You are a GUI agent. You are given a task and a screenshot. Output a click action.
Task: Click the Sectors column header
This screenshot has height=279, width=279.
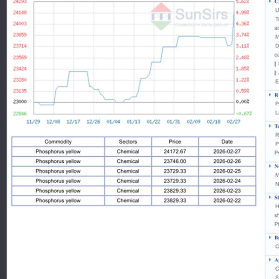coord(128,142)
